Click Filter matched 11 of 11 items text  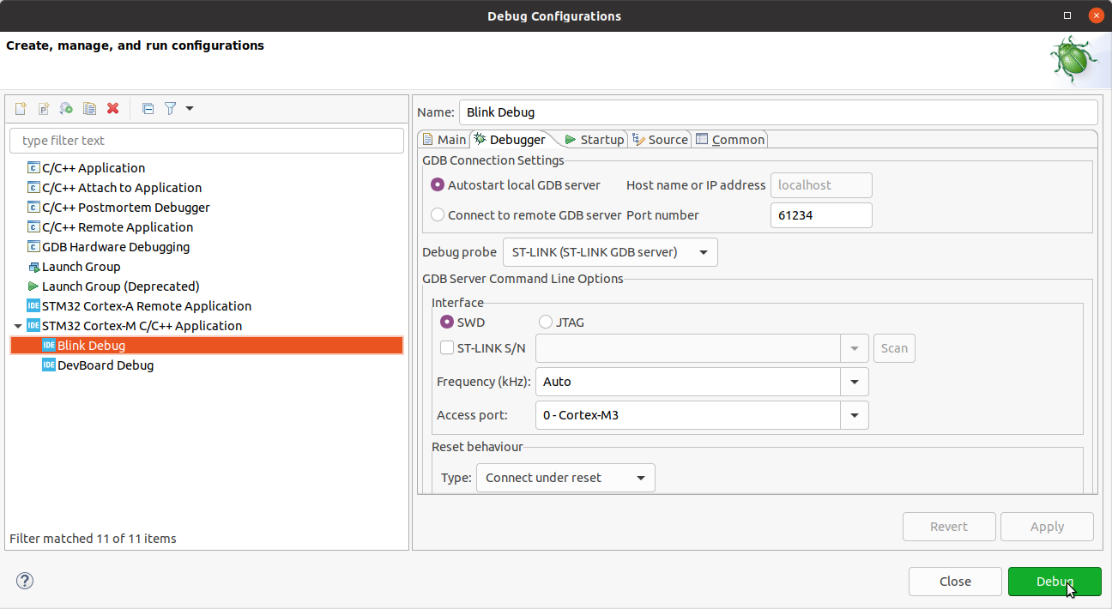click(93, 539)
